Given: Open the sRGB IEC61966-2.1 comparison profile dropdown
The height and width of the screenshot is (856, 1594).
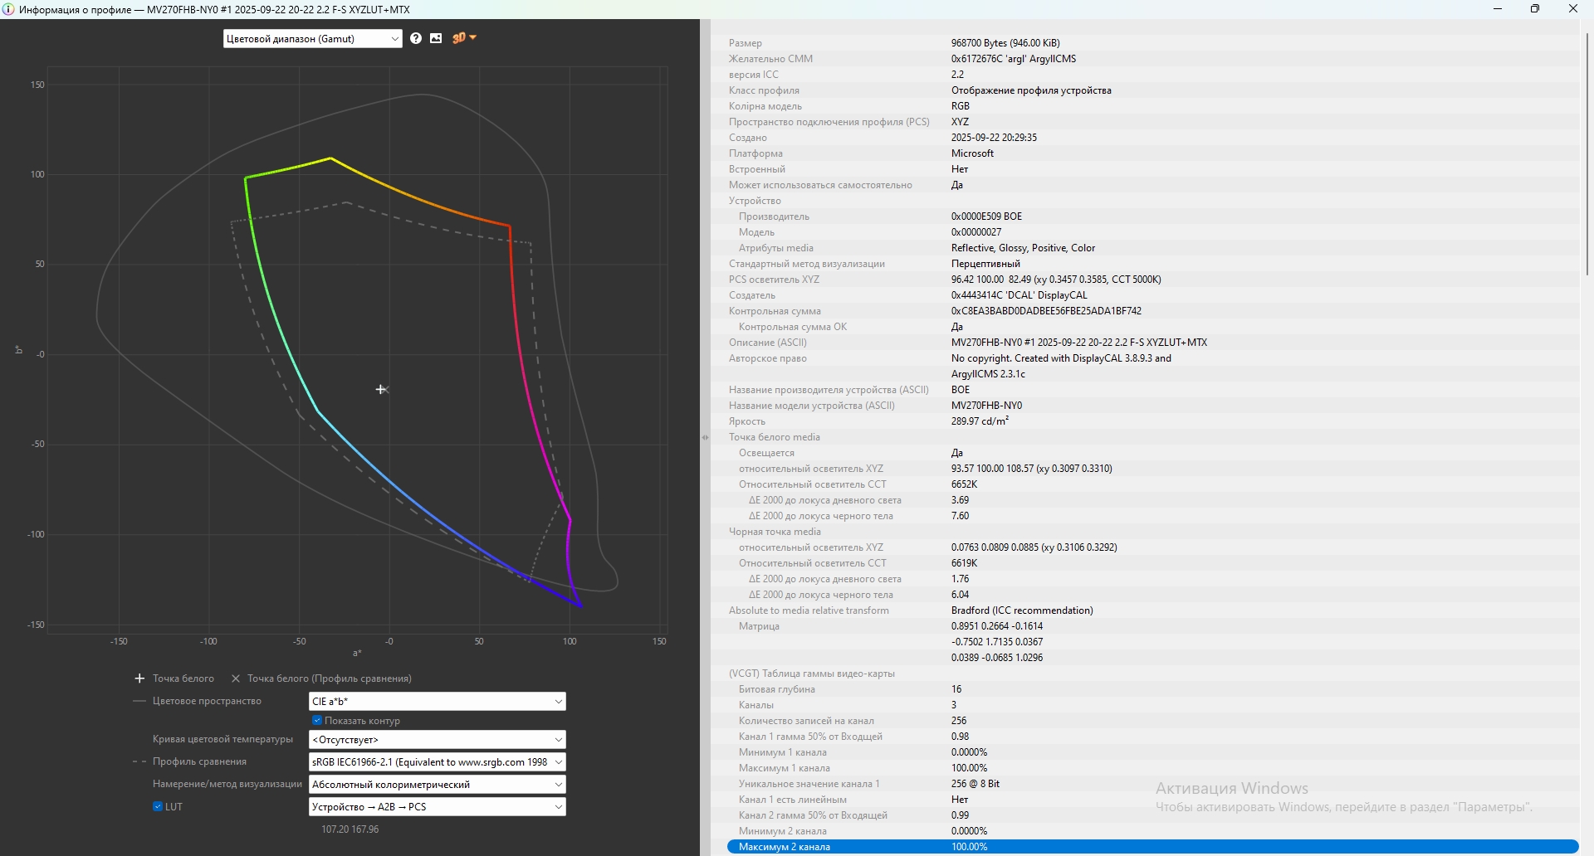Looking at the screenshot, I should [x=437, y=762].
